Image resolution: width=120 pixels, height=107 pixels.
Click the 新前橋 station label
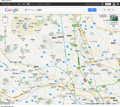(83, 66)
